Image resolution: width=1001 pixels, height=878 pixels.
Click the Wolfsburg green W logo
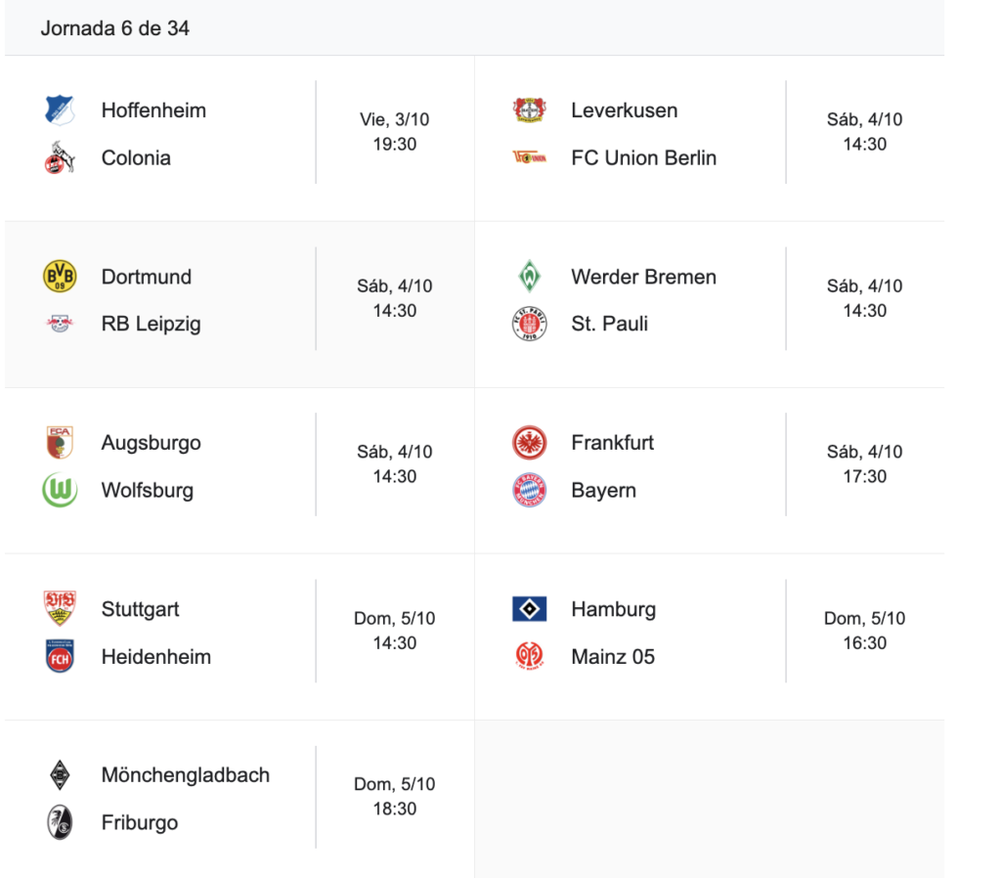click(60, 491)
